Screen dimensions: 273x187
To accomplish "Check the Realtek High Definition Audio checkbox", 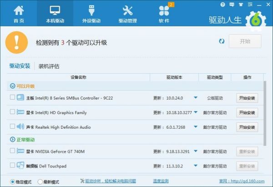I will pyautogui.click(x=12, y=126).
